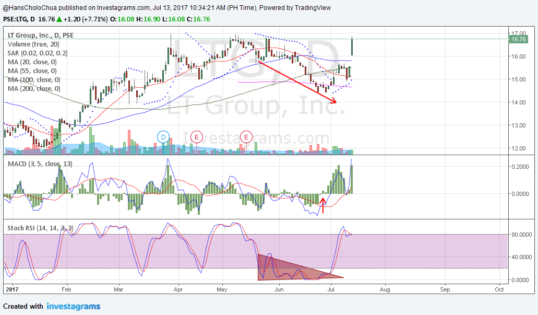
Task: Click the 0.0000 label on Stoch RSI axis
Action: tap(520, 280)
